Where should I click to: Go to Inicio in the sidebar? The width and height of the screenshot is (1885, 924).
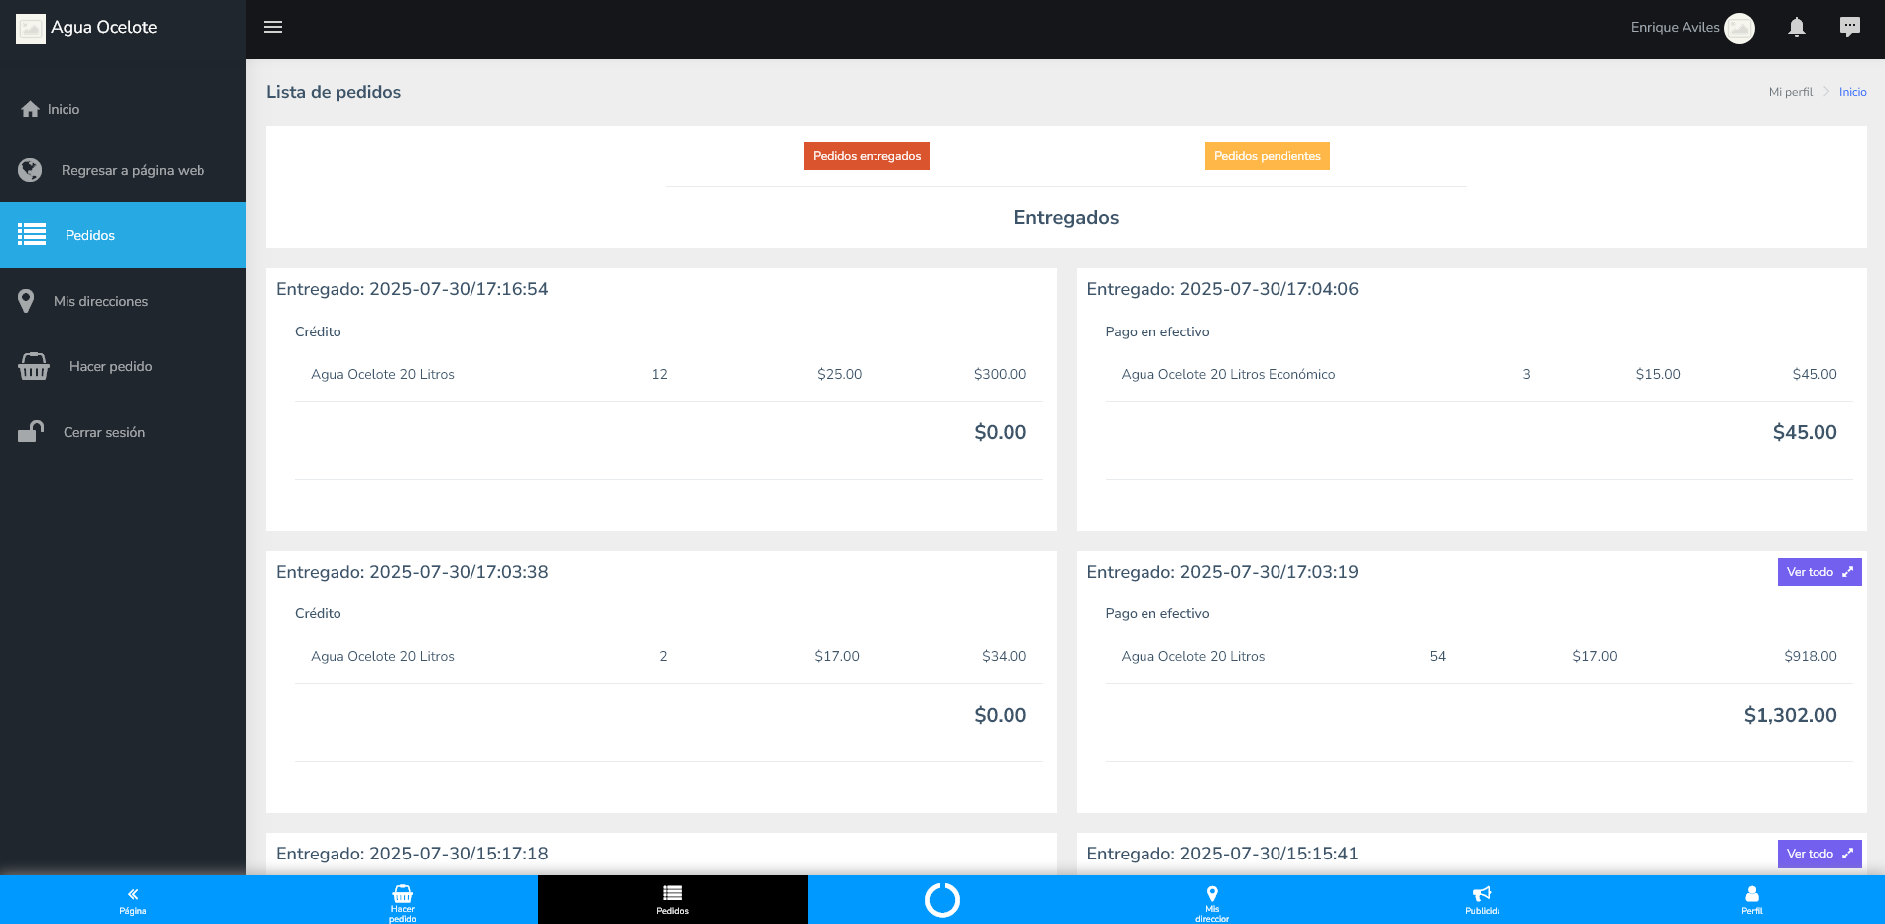coord(64,109)
